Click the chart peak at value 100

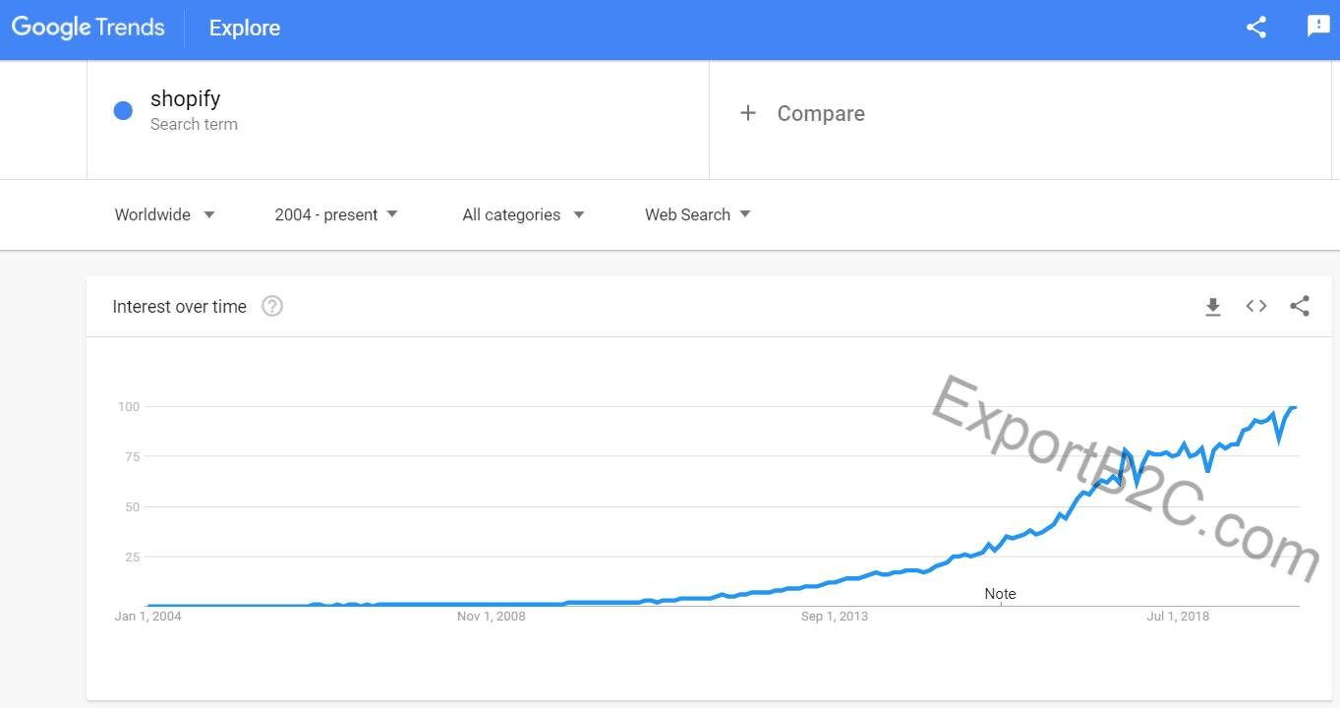pyautogui.click(x=1295, y=407)
